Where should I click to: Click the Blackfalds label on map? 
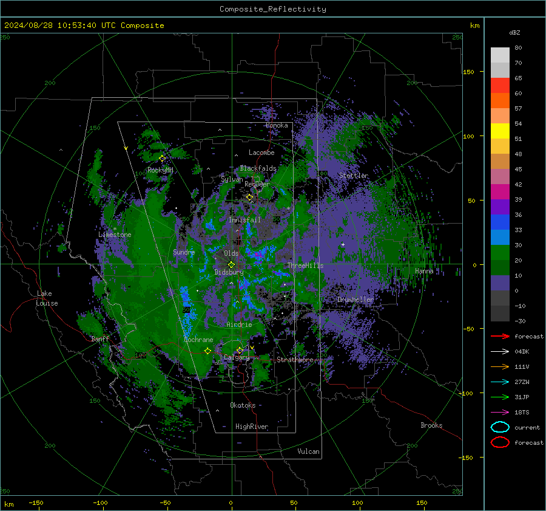258,168
